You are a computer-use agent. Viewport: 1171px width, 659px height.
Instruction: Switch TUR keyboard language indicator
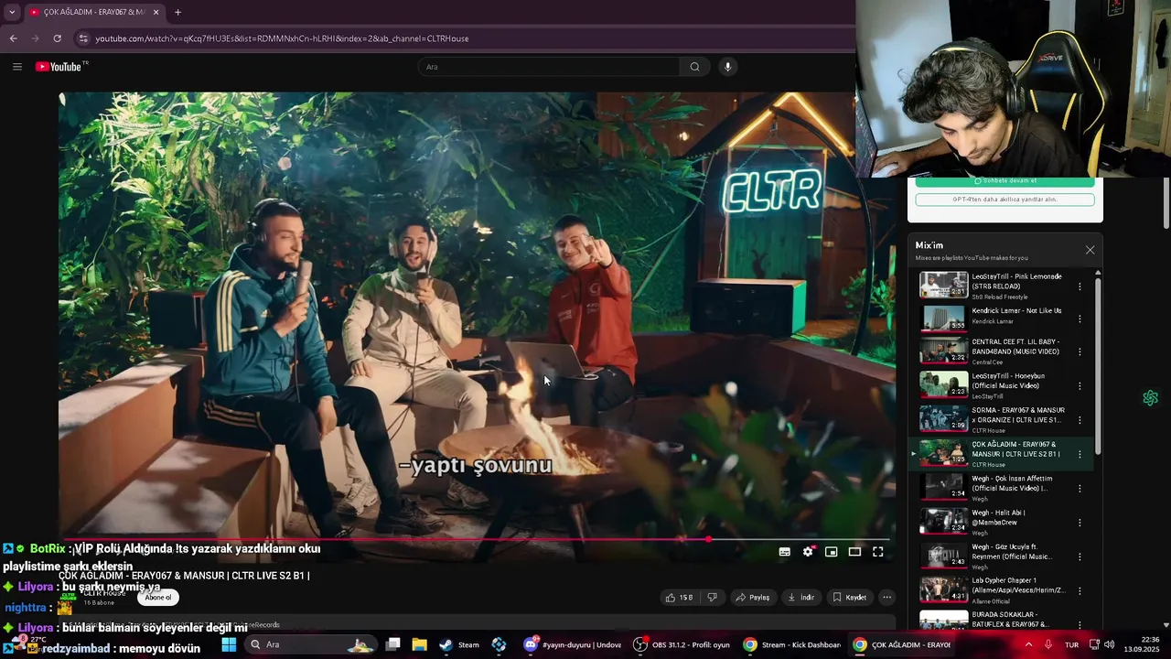tap(1071, 644)
